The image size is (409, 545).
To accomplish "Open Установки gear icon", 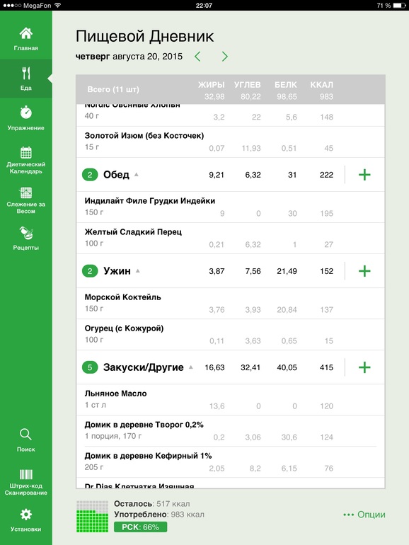I will [25, 515].
